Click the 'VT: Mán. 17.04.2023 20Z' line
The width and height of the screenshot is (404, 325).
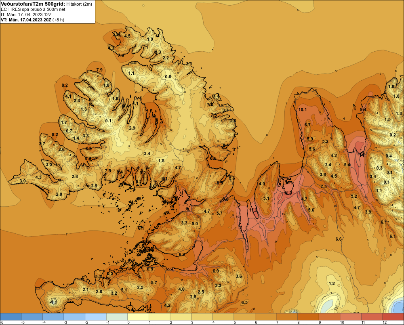pos(26,20)
